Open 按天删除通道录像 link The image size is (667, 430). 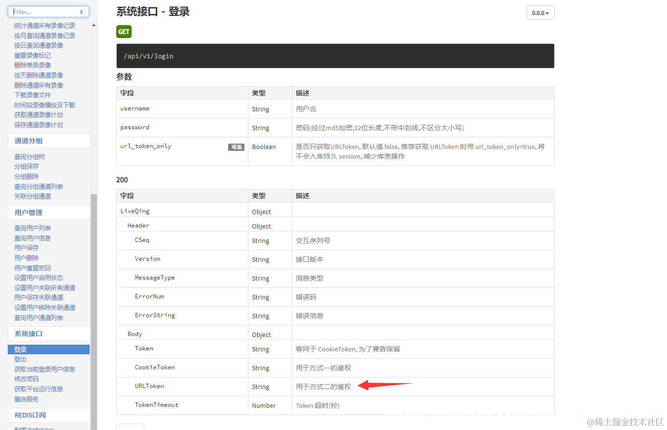[39, 75]
